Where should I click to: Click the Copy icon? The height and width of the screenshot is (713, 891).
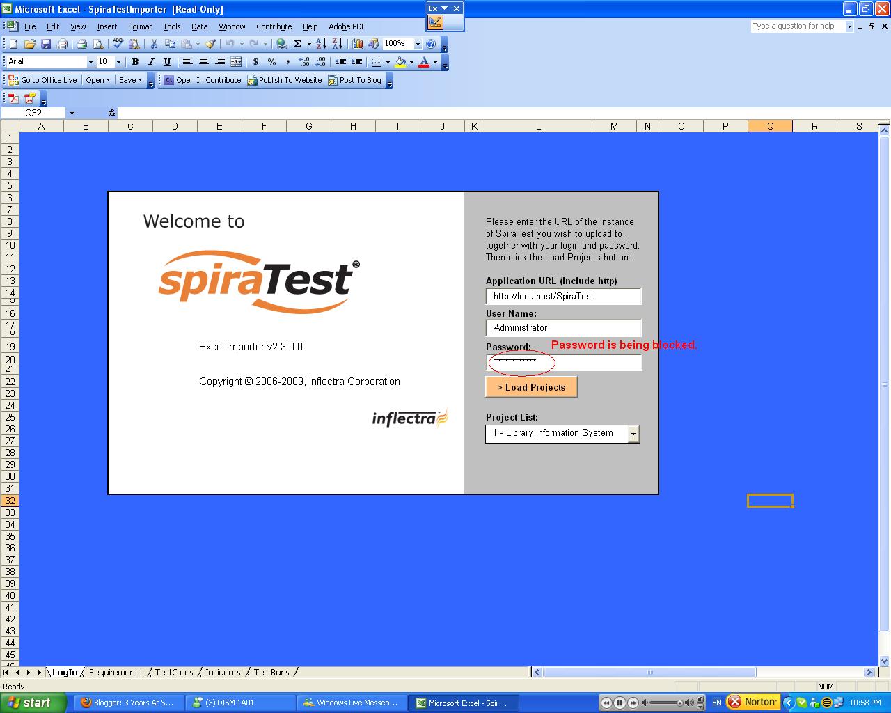pyautogui.click(x=170, y=44)
